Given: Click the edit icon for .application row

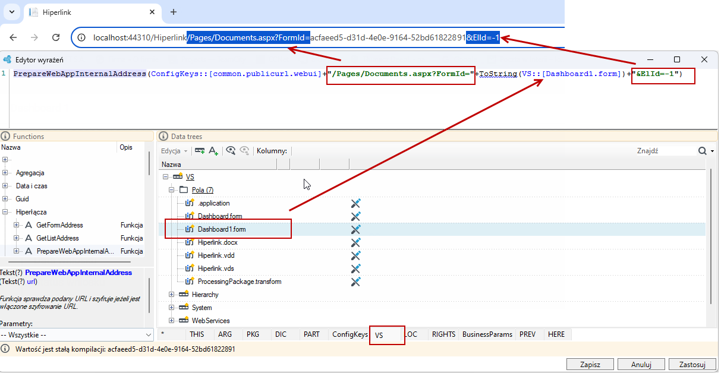Looking at the screenshot, I should point(356,203).
